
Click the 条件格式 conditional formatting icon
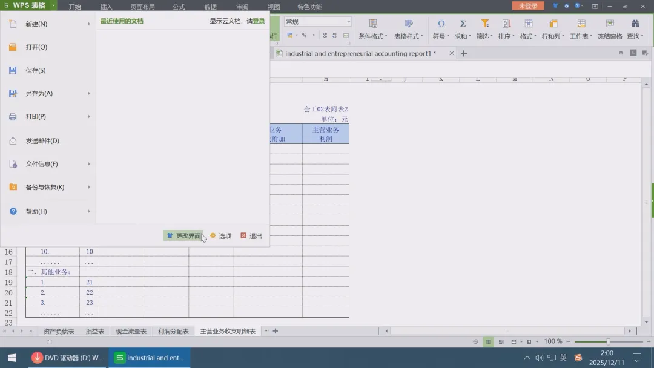point(373,24)
